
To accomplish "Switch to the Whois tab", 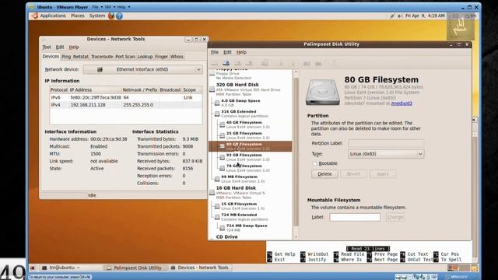I will 177,57.
